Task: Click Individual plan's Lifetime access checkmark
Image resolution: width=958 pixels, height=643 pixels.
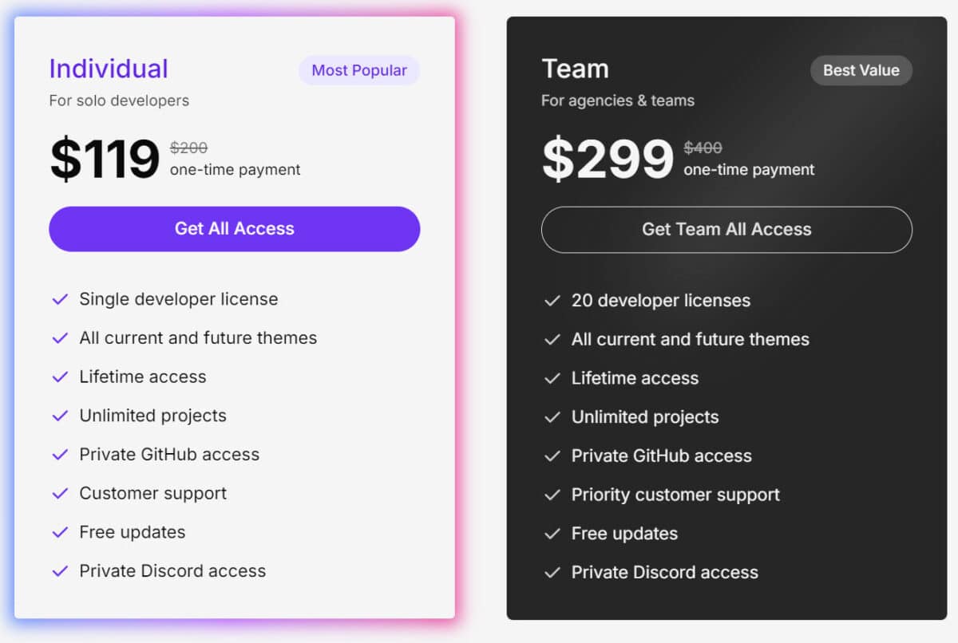Action: [x=60, y=377]
